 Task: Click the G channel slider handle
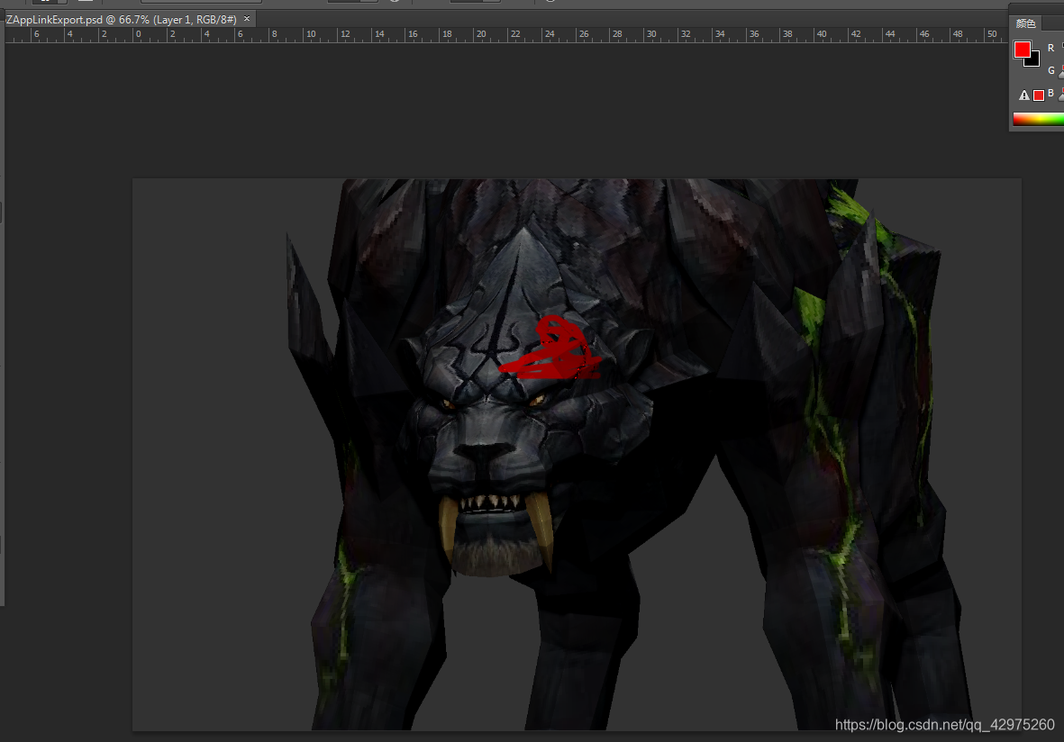point(1061,74)
